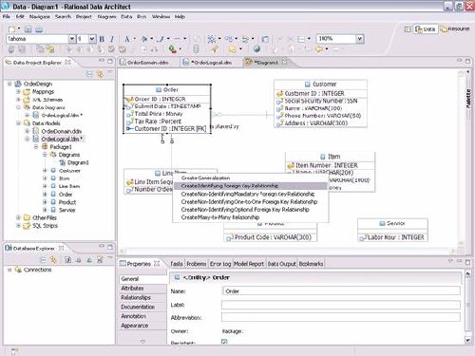Select the Product entity in the tree

coord(67,202)
